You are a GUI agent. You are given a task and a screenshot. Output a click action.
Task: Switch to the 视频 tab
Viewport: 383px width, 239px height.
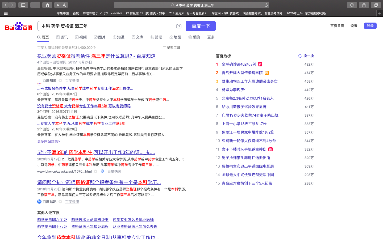coord(81,37)
